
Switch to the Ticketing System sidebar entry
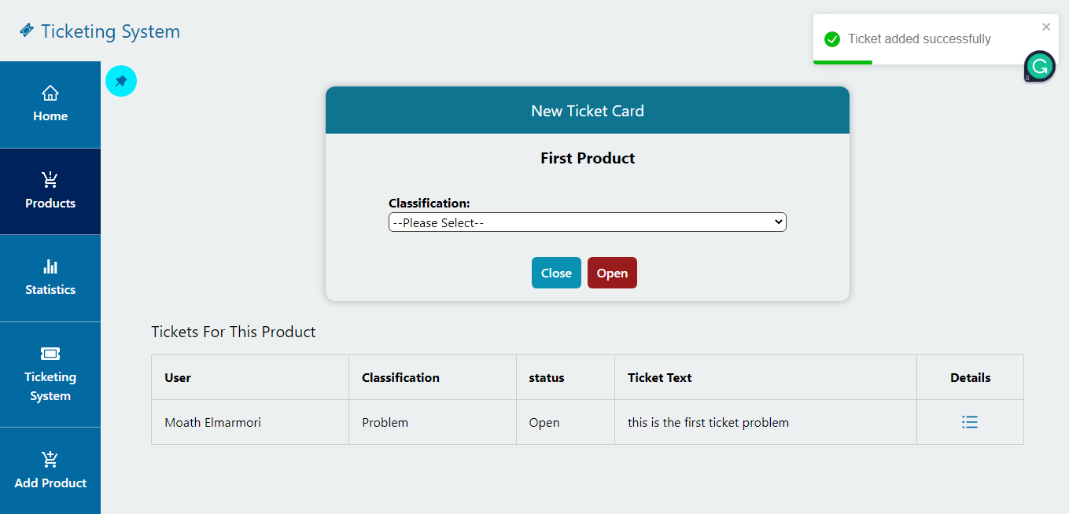click(x=50, y=376)
